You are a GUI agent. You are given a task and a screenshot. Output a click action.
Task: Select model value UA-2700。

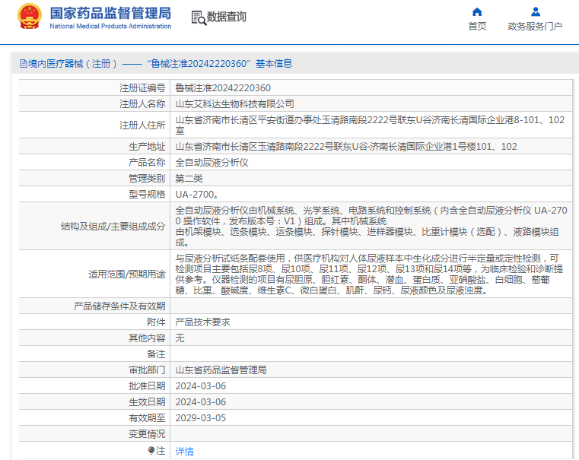click(x=197, y=195)
